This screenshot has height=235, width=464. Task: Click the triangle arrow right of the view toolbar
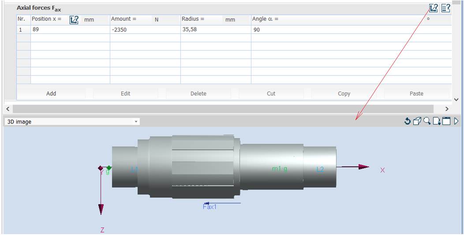456,121
